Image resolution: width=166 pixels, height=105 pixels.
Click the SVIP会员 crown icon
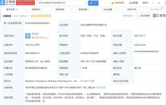click(x=113, y=3)
